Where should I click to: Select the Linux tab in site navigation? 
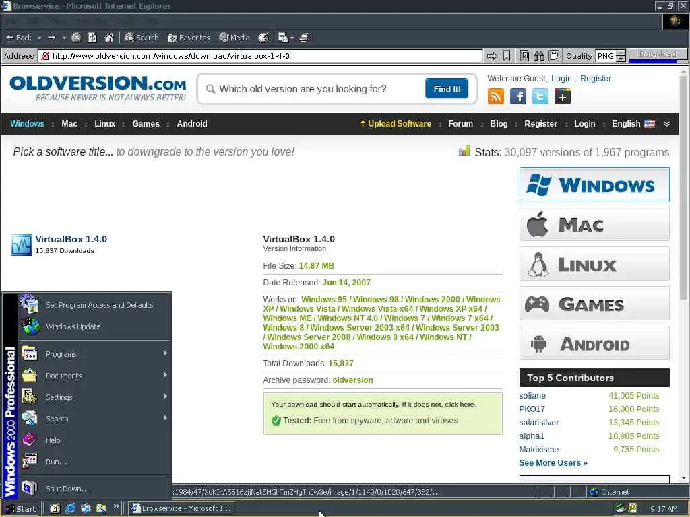click(x=104, y=124)
